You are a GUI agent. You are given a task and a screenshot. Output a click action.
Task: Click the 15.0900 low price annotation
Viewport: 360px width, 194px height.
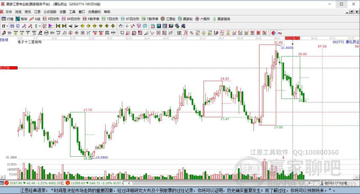pos(102,157)
